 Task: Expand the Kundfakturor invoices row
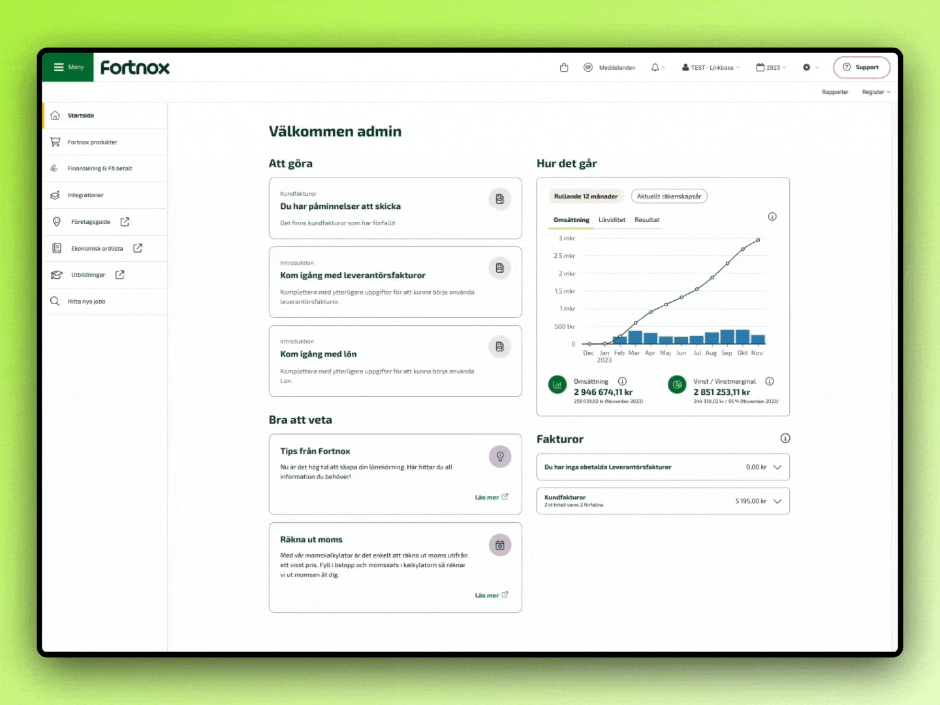tap(663, 501)
